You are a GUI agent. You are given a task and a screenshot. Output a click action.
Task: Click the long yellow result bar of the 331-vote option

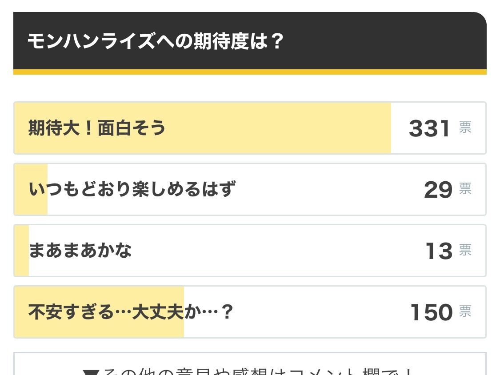(203, 128)
